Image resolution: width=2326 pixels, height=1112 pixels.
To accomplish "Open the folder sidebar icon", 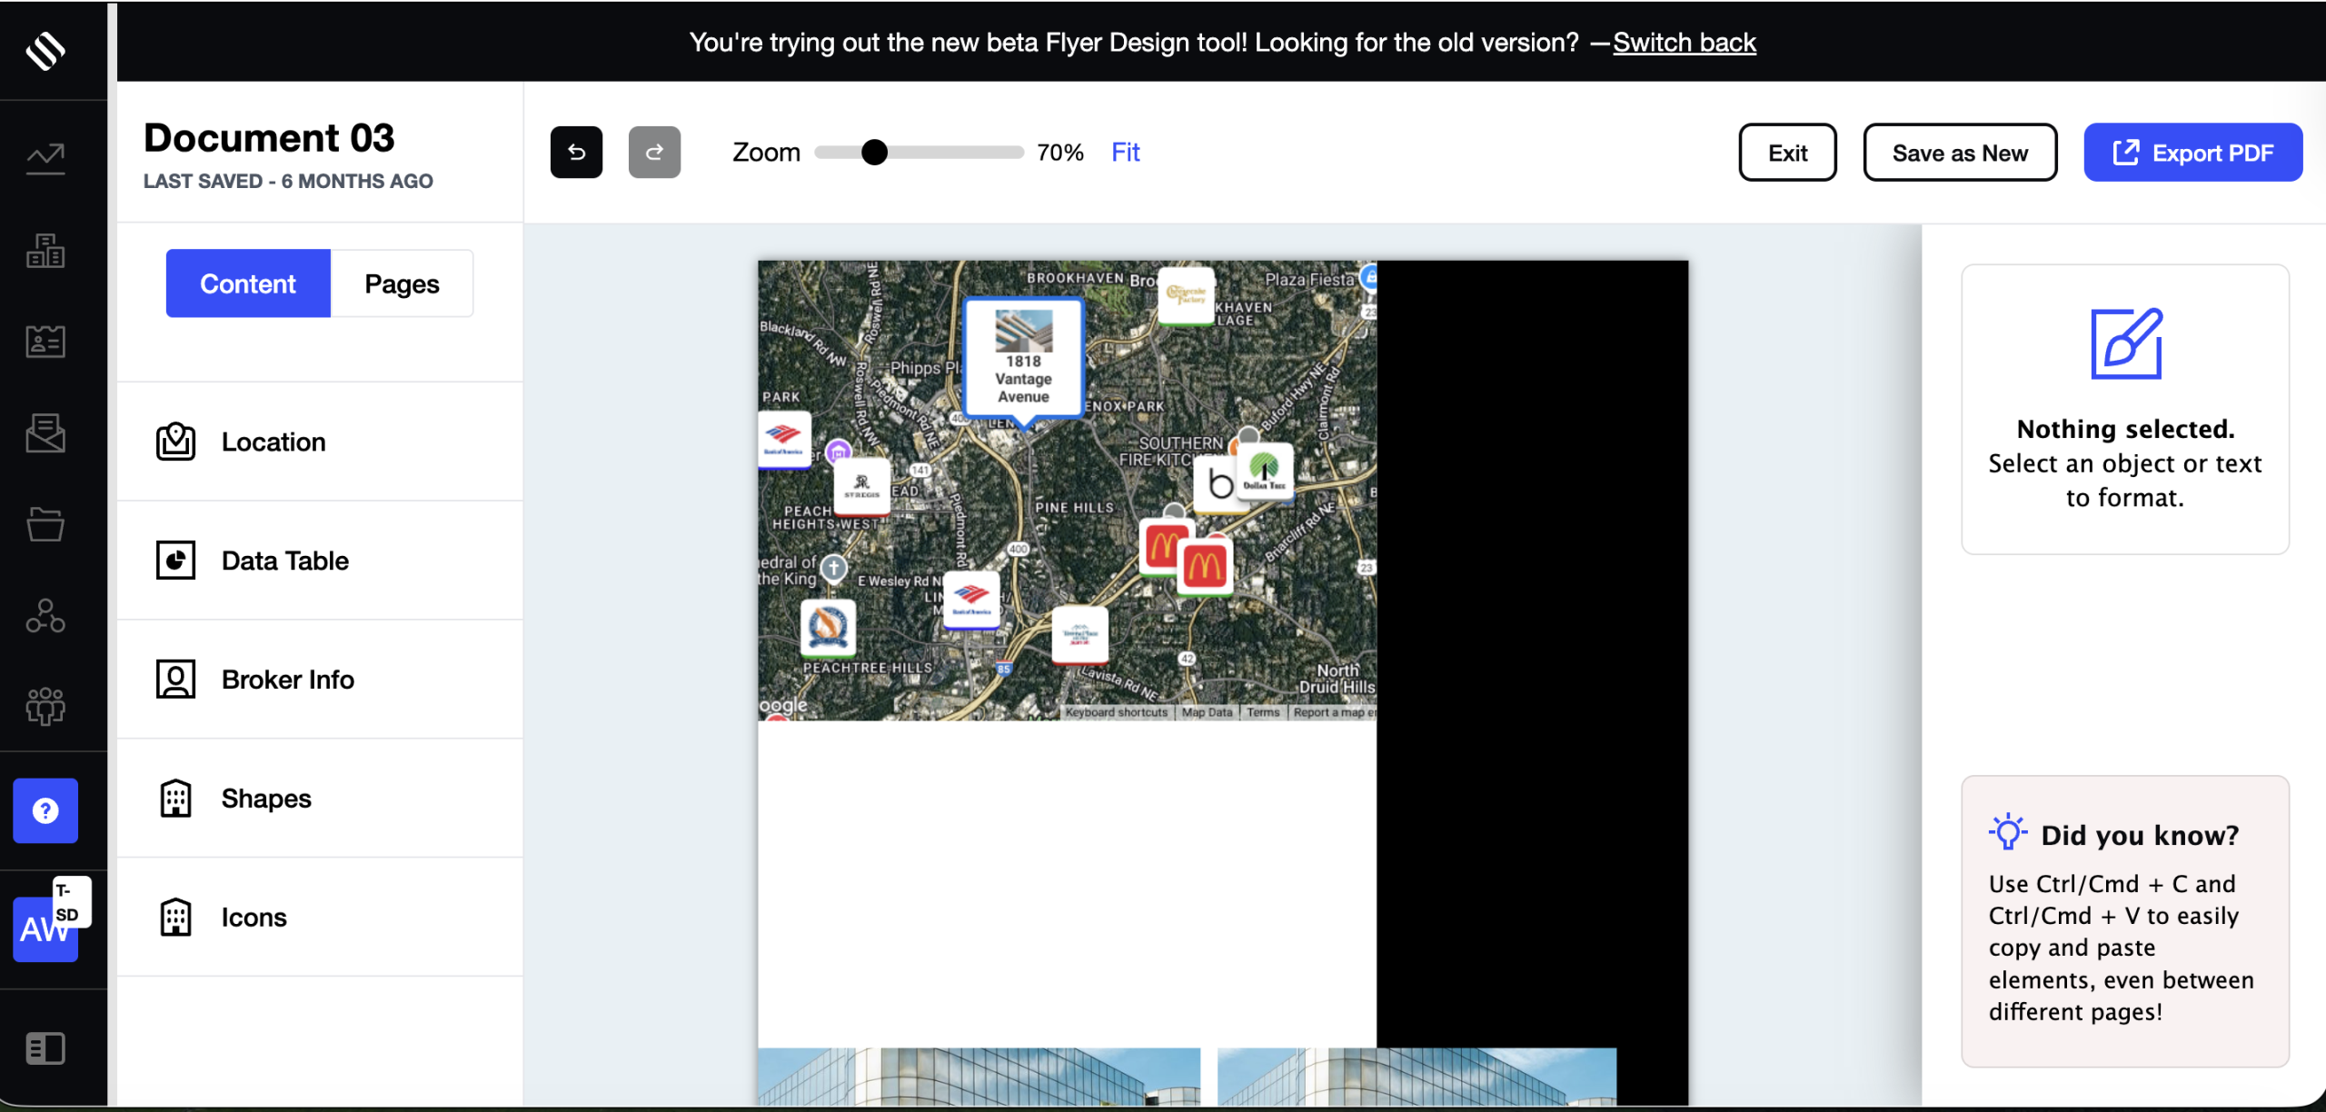I will [45, 524].
